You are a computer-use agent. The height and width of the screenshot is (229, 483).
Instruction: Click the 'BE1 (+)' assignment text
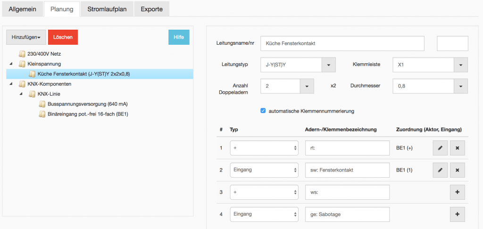404,148
